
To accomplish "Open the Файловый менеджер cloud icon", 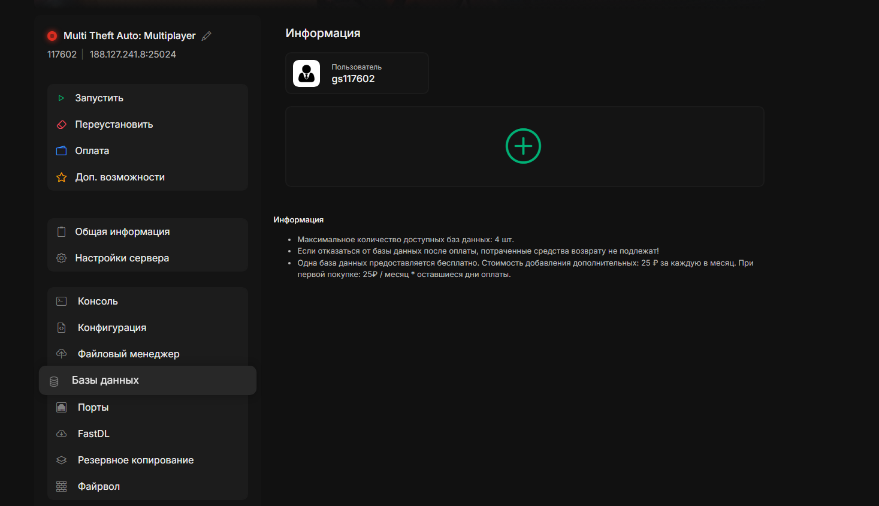I will pyautogui.click(x=61, y=354).
